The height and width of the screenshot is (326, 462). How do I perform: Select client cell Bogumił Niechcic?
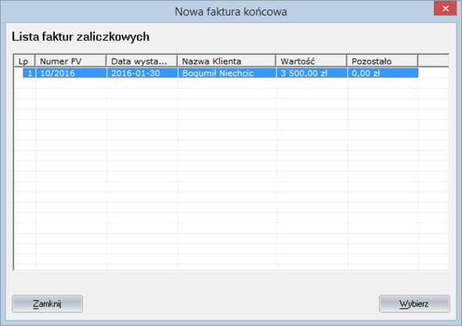(x=227, y=73)
